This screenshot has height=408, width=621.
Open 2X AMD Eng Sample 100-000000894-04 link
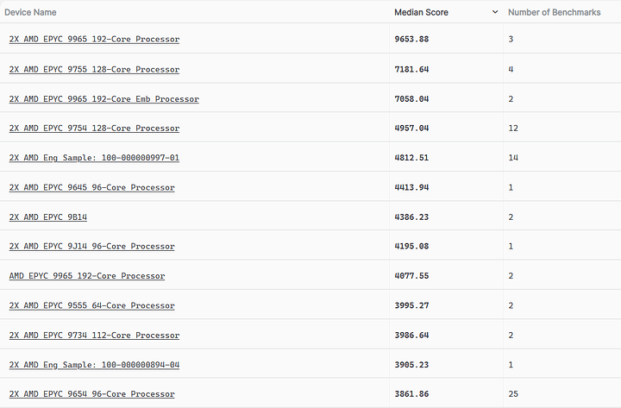pyautogui.click(x=94, y=365)
